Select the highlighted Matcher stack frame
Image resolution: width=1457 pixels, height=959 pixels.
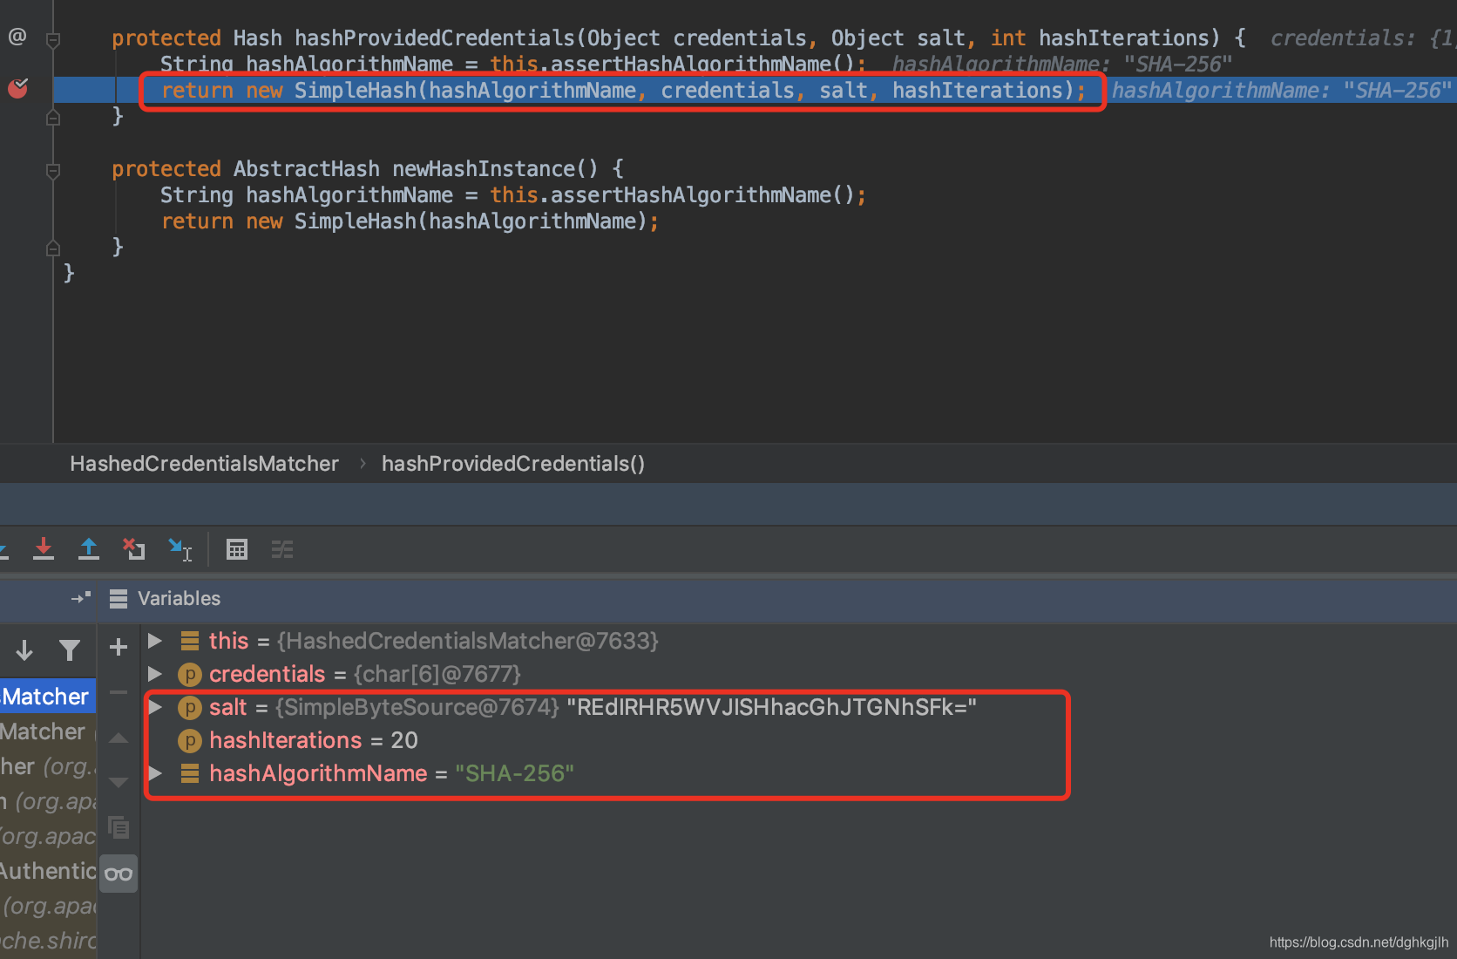coord(47,697)
